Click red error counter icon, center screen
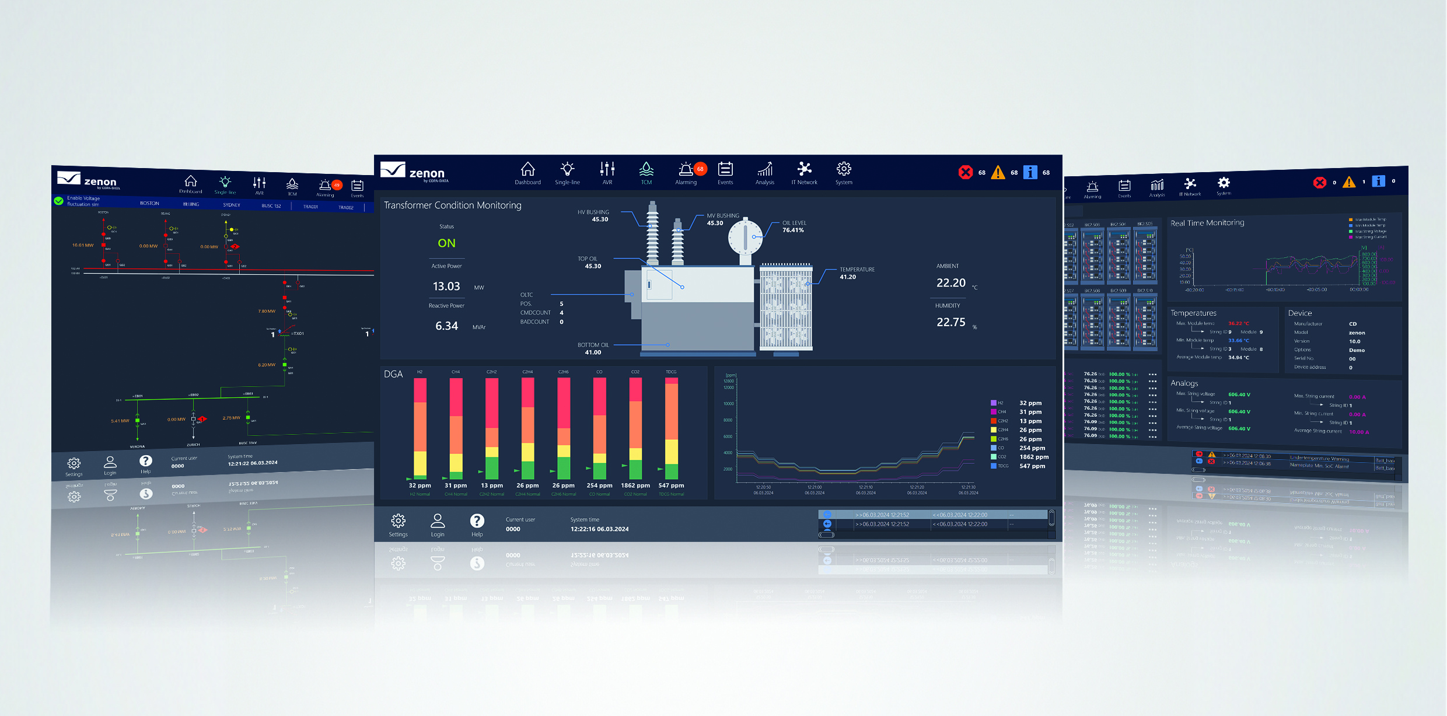Viewport: 1447px width, 716px height. coord(966,172)
